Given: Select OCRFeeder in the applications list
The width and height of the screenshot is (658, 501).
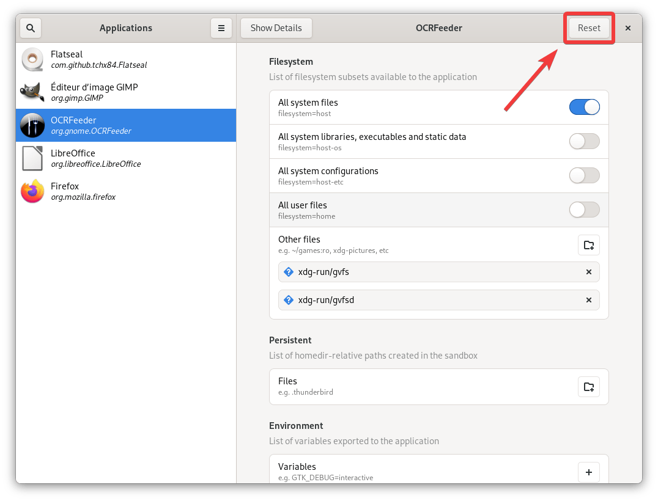Looking at the screenshot, I should [125, 125].
